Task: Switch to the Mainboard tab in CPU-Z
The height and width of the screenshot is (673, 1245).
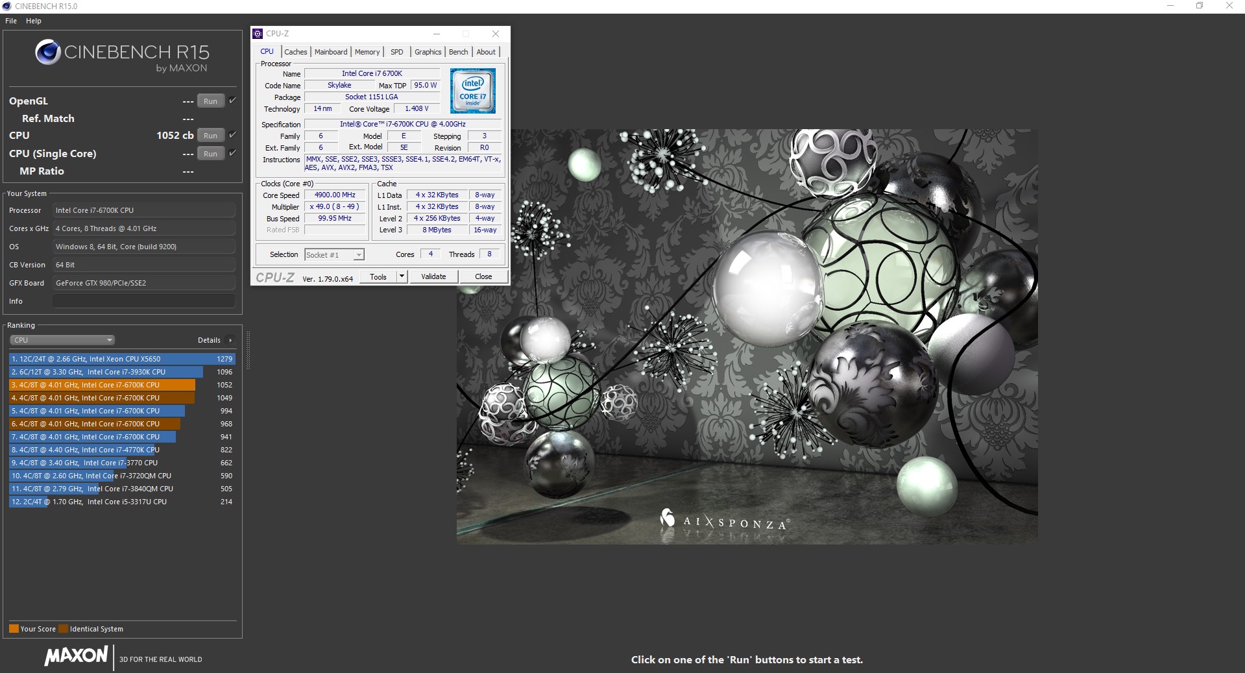Action: (331, 52)
